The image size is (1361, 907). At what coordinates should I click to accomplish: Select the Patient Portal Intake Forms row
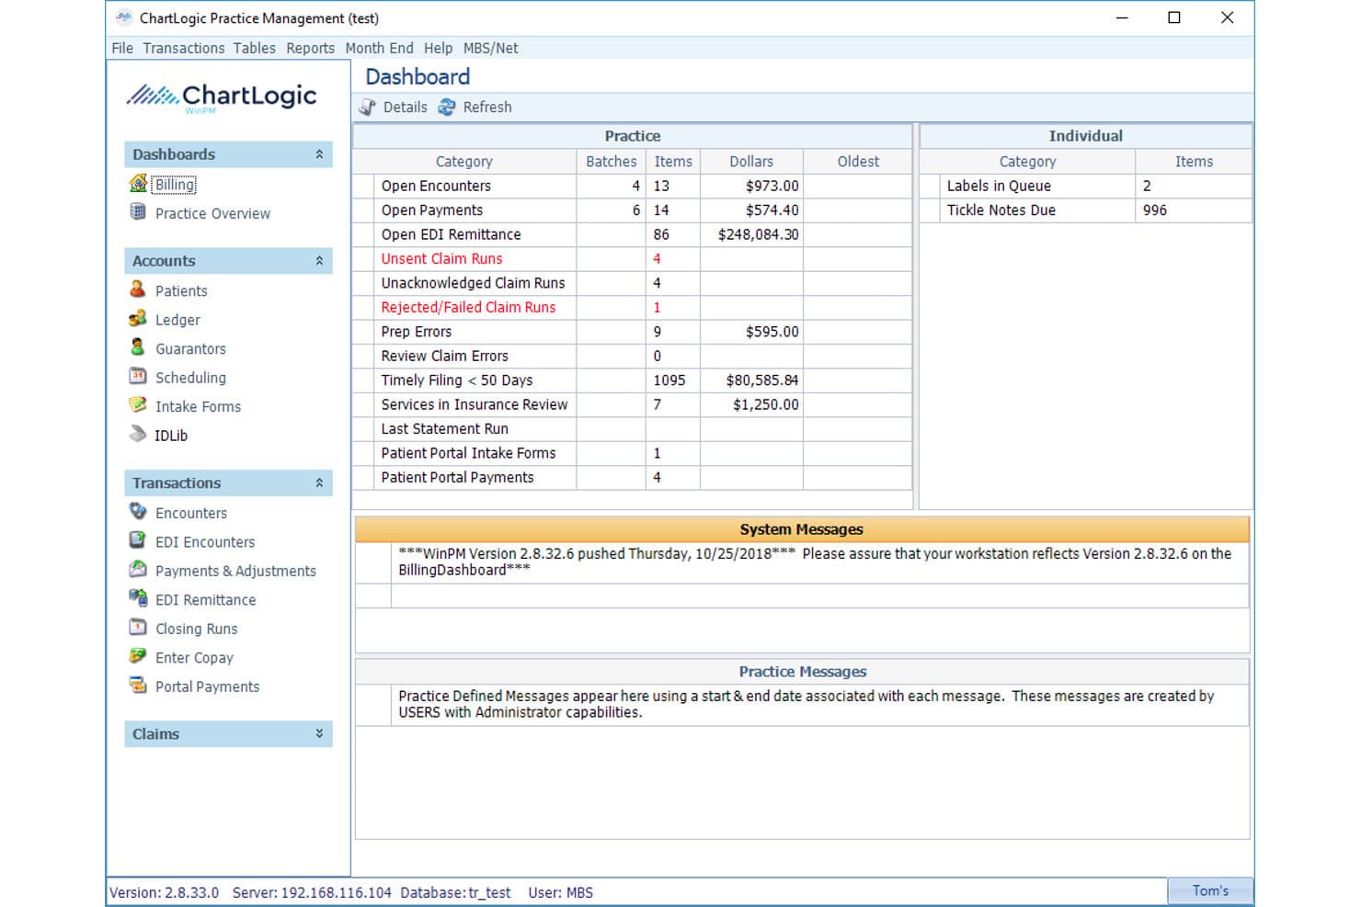633,453
